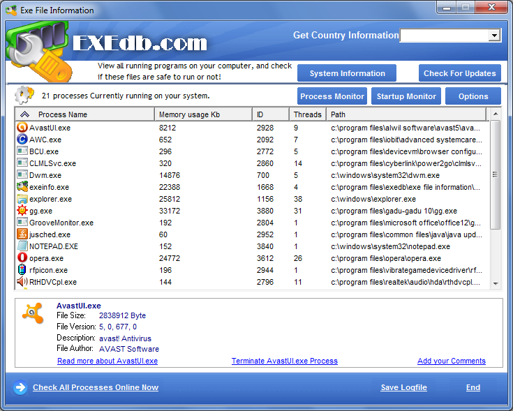This screenshot has width=513, height=411.
Task: Click the AvastUI.exe heading in details panel
Action: point(78,306)
